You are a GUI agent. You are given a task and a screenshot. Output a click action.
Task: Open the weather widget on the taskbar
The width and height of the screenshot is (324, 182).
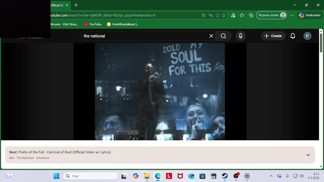tap(8, 175)
